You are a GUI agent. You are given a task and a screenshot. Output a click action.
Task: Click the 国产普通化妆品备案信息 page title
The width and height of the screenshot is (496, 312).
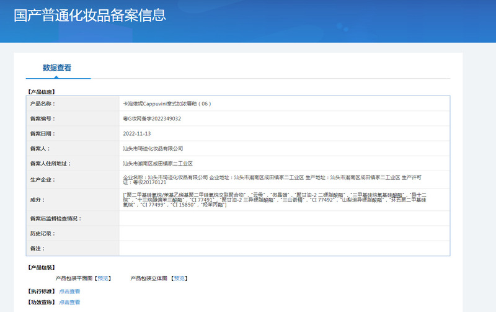click(x=90, y=16)
